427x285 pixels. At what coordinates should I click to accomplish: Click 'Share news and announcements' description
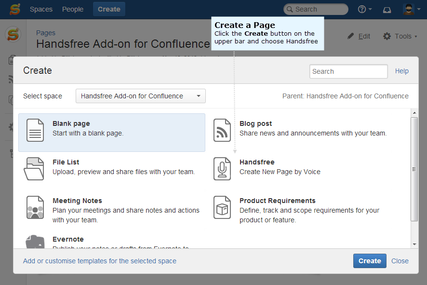[x=313, y=133]
